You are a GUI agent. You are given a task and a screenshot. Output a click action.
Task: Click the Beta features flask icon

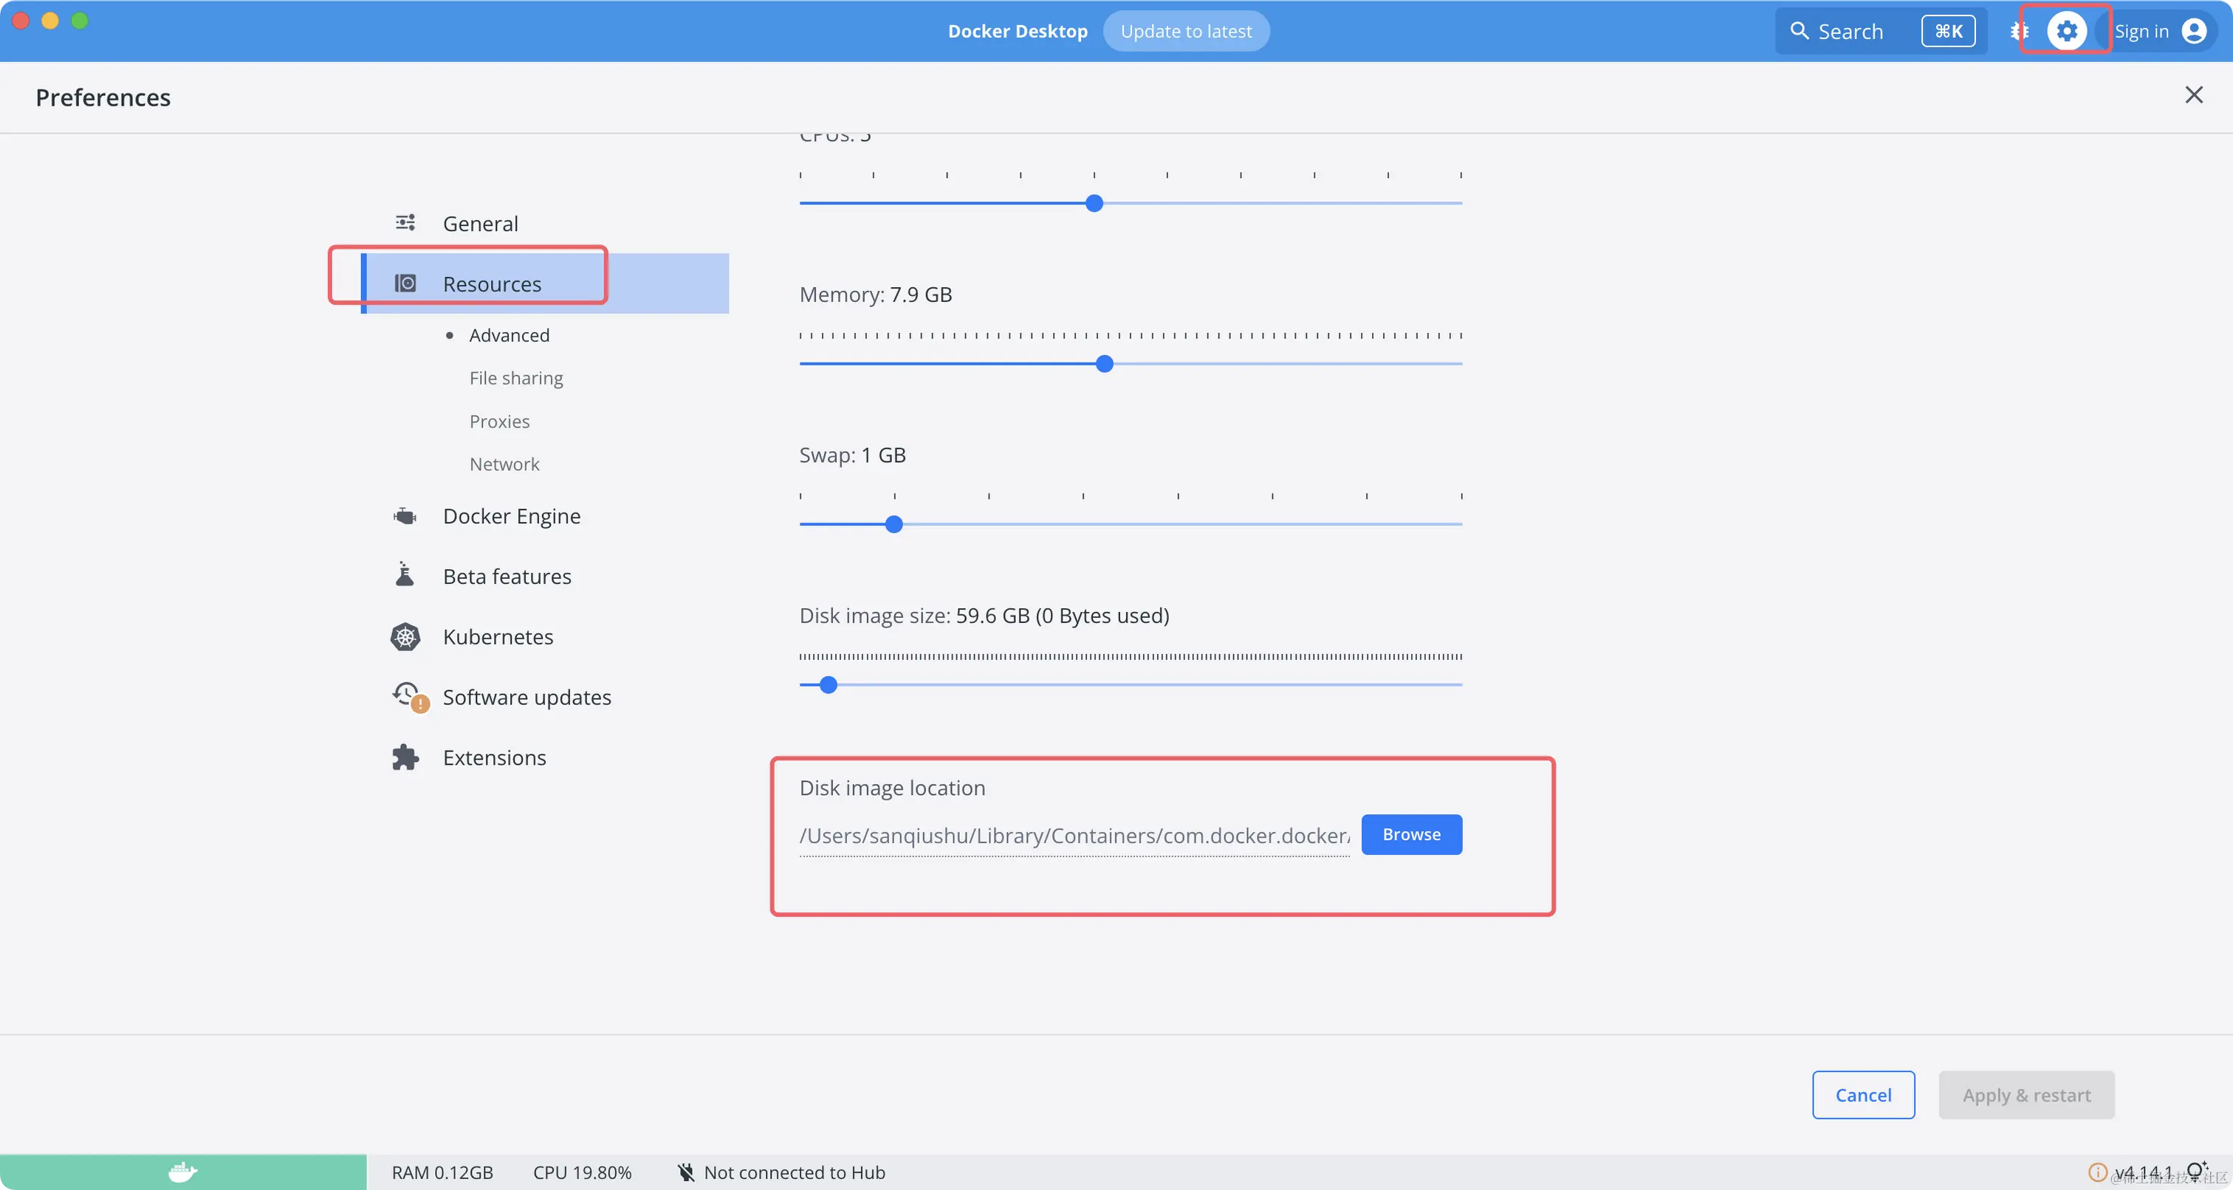click(405, 574)
